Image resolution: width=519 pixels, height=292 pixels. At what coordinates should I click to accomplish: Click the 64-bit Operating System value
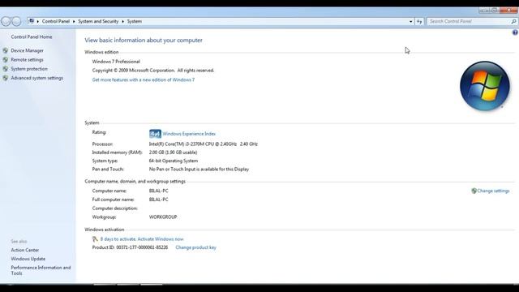[x=174, y=161]
